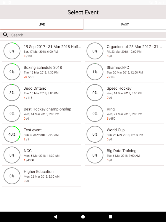
Task: Switch to the PAST tab
Action: [x=125, y=24]
